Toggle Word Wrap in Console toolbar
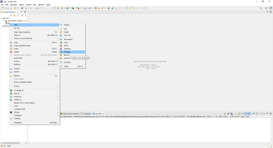 click(242, 114)
